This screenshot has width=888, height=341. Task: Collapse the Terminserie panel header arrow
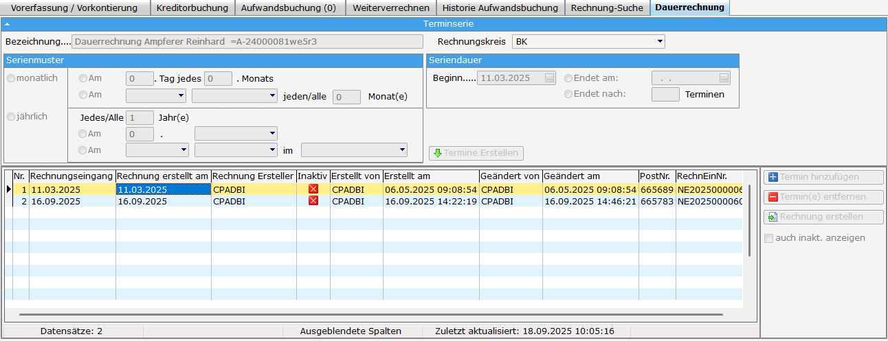7,25
